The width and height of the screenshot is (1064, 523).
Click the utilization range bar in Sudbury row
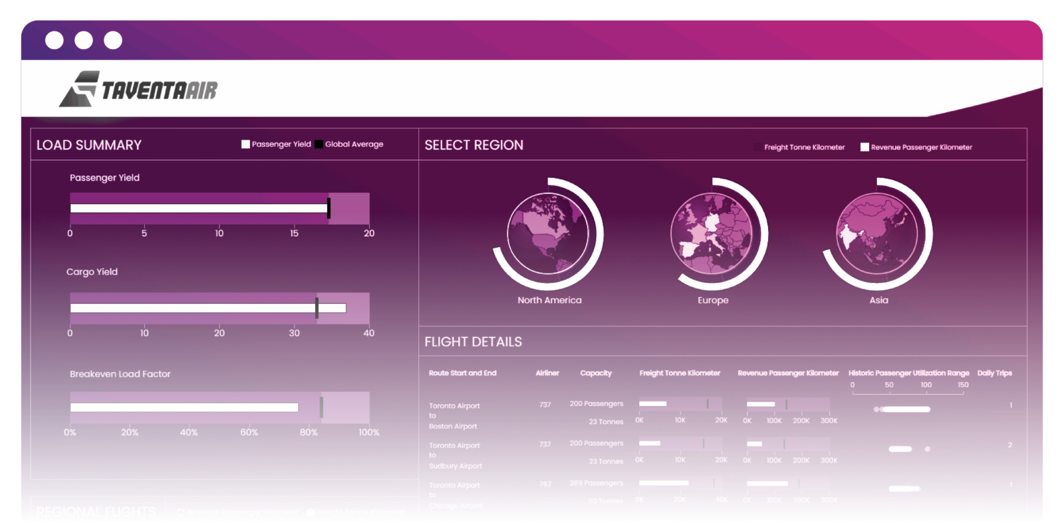900,449
